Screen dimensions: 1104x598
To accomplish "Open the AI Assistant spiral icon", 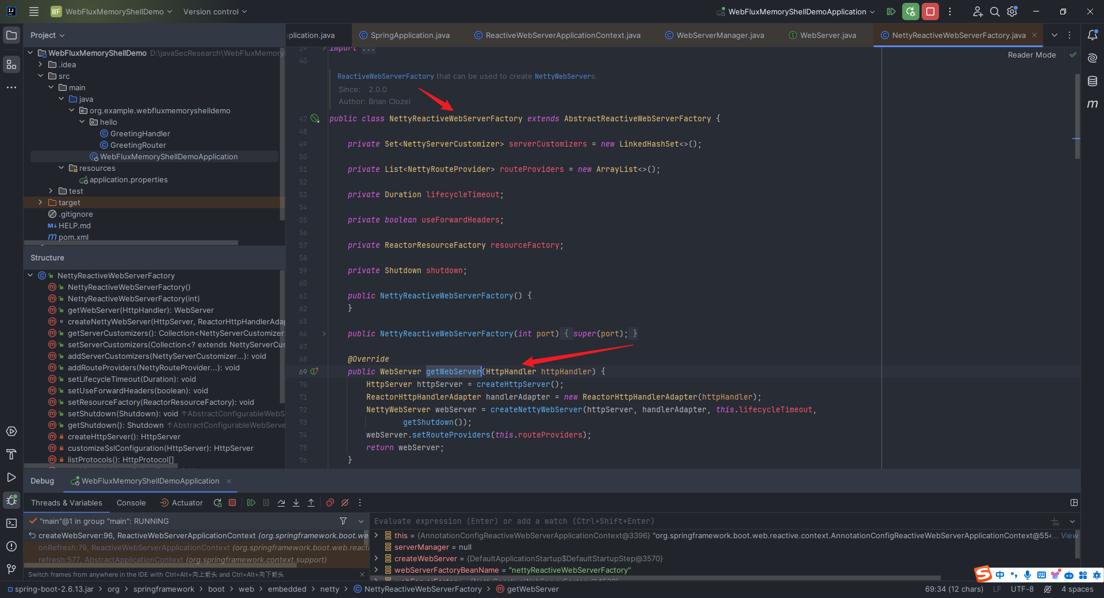I will tap(1092, 58).
